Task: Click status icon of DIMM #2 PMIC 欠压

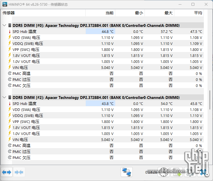Action: [x=10, y=158]
